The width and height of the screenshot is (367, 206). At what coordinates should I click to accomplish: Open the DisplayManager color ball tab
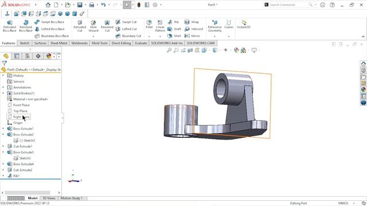(49, 56)
